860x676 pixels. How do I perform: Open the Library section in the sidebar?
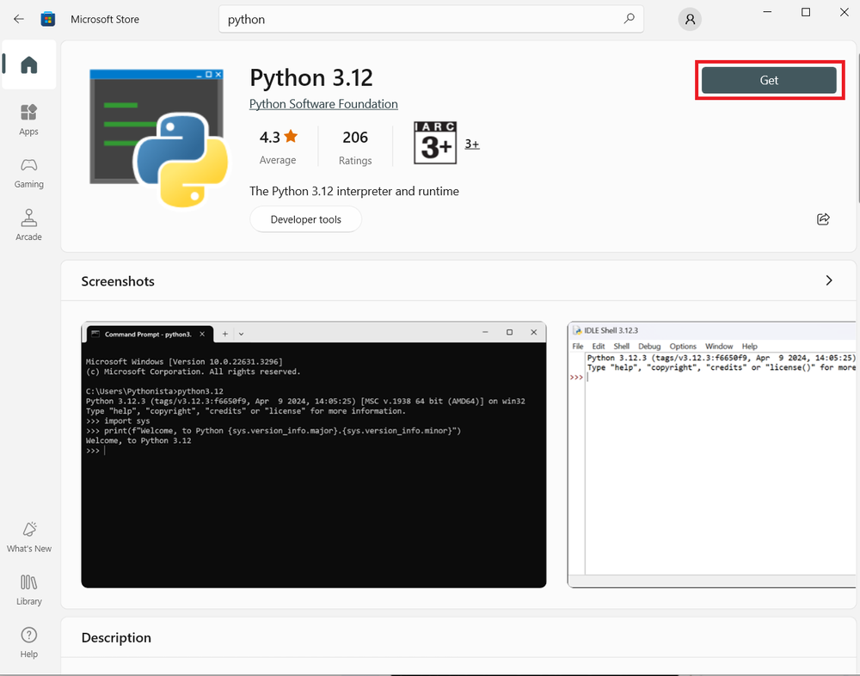point(28,589)
